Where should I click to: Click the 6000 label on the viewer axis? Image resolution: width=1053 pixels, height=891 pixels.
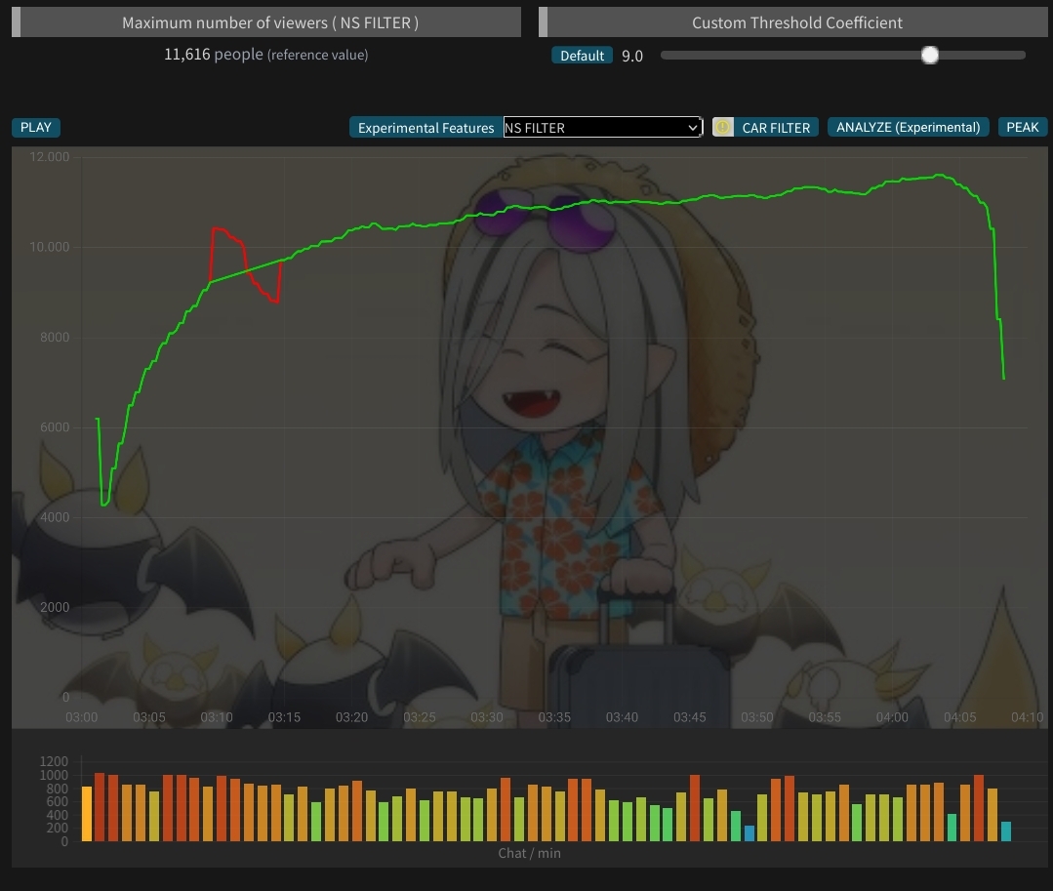pos(55,427)
